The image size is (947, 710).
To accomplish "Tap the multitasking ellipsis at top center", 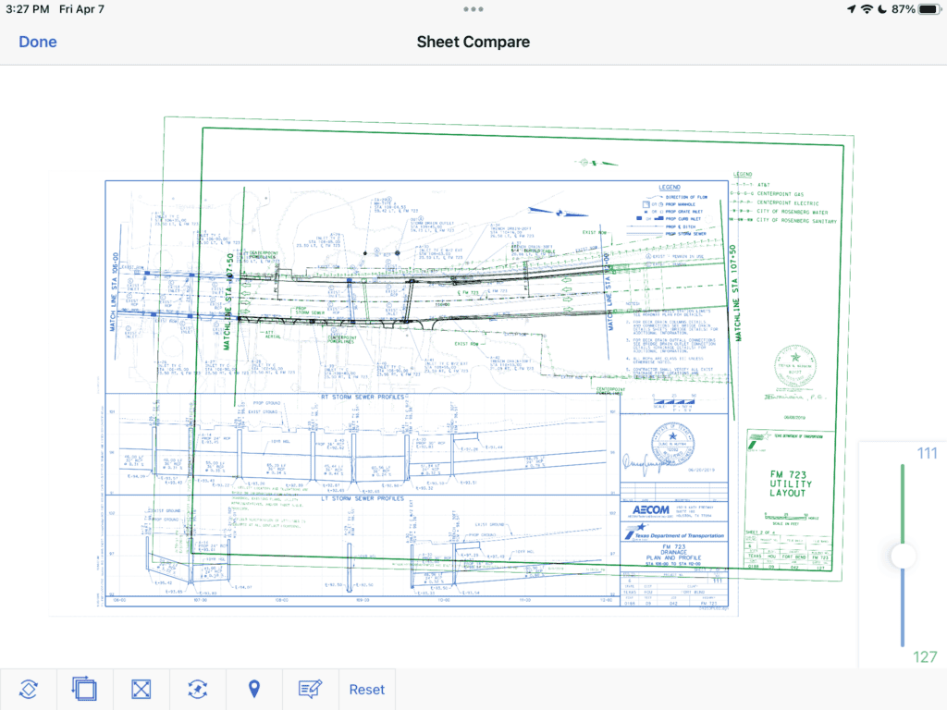I will [x=473, y=9].
